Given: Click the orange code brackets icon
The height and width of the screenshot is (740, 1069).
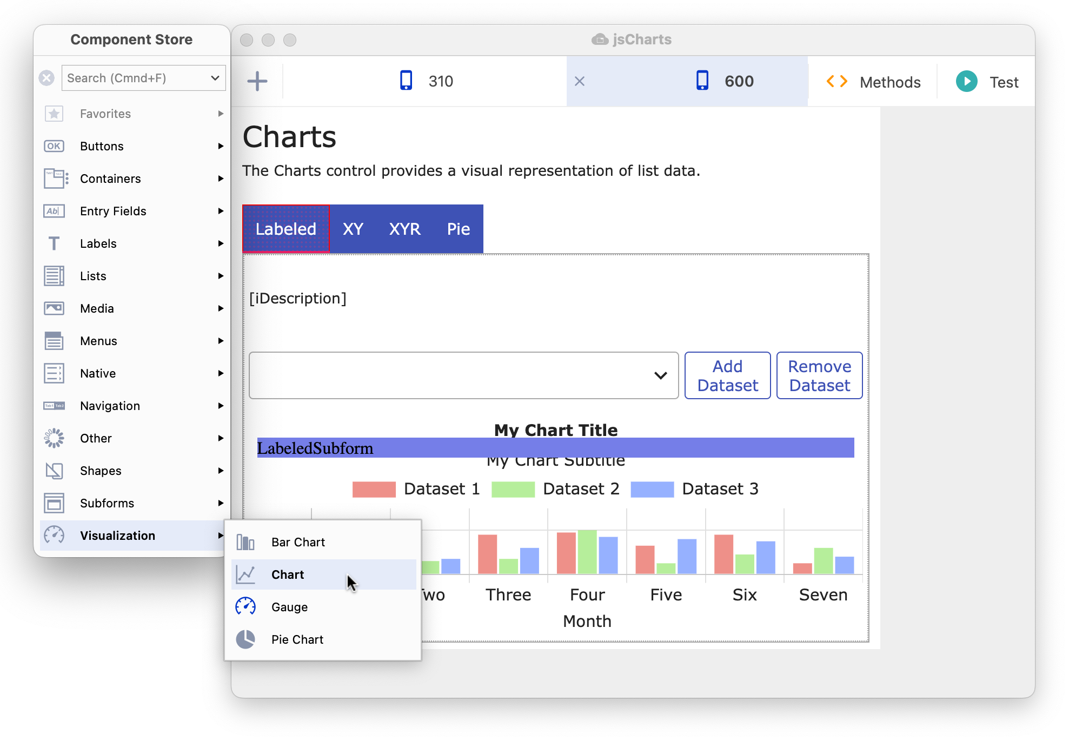Looking at the screenshot, I should (x=837, y=82).
